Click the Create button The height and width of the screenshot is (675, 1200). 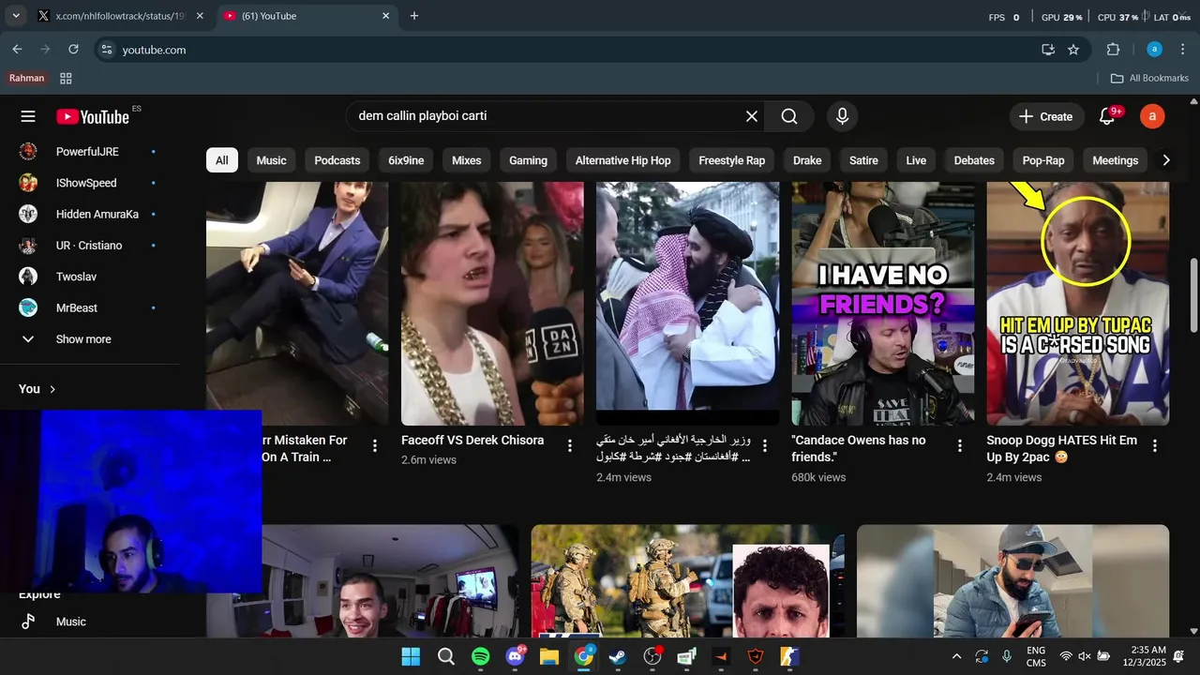coord(1046,116)
